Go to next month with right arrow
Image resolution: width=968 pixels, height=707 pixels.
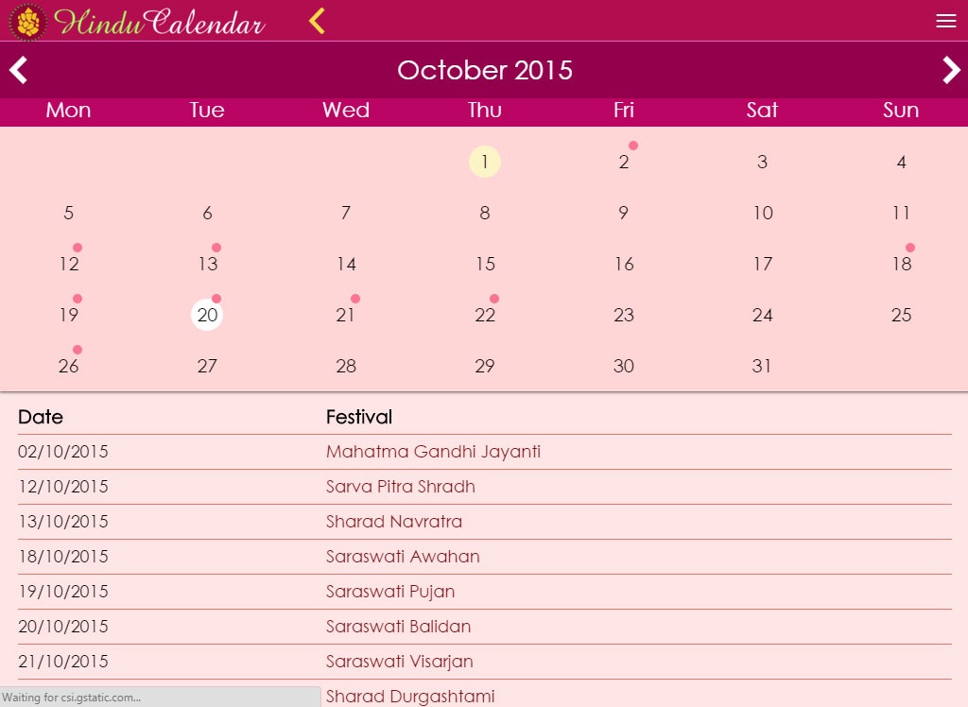click(951, 70)
